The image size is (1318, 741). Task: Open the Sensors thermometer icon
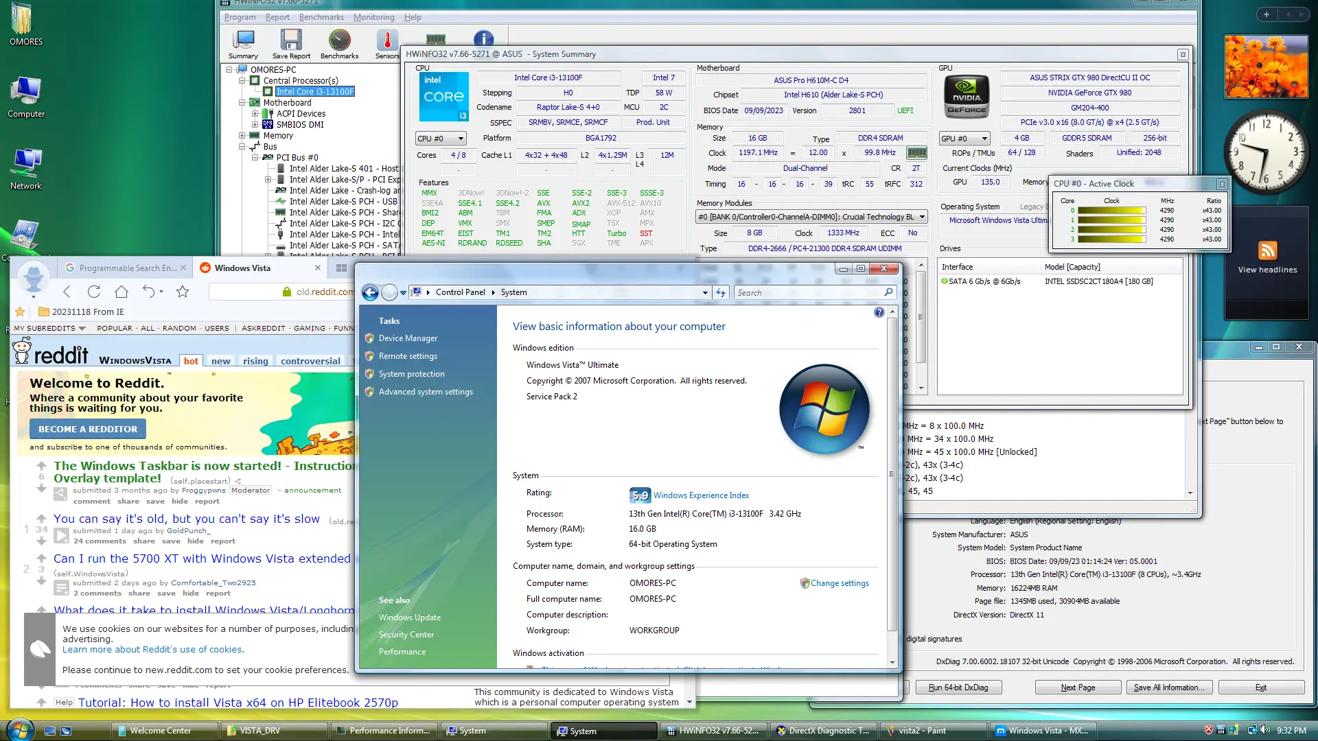[387, 45]
